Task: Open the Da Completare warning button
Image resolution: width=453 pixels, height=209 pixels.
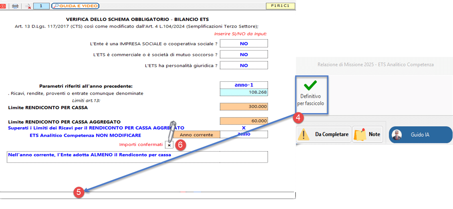Action: [324, 134]
